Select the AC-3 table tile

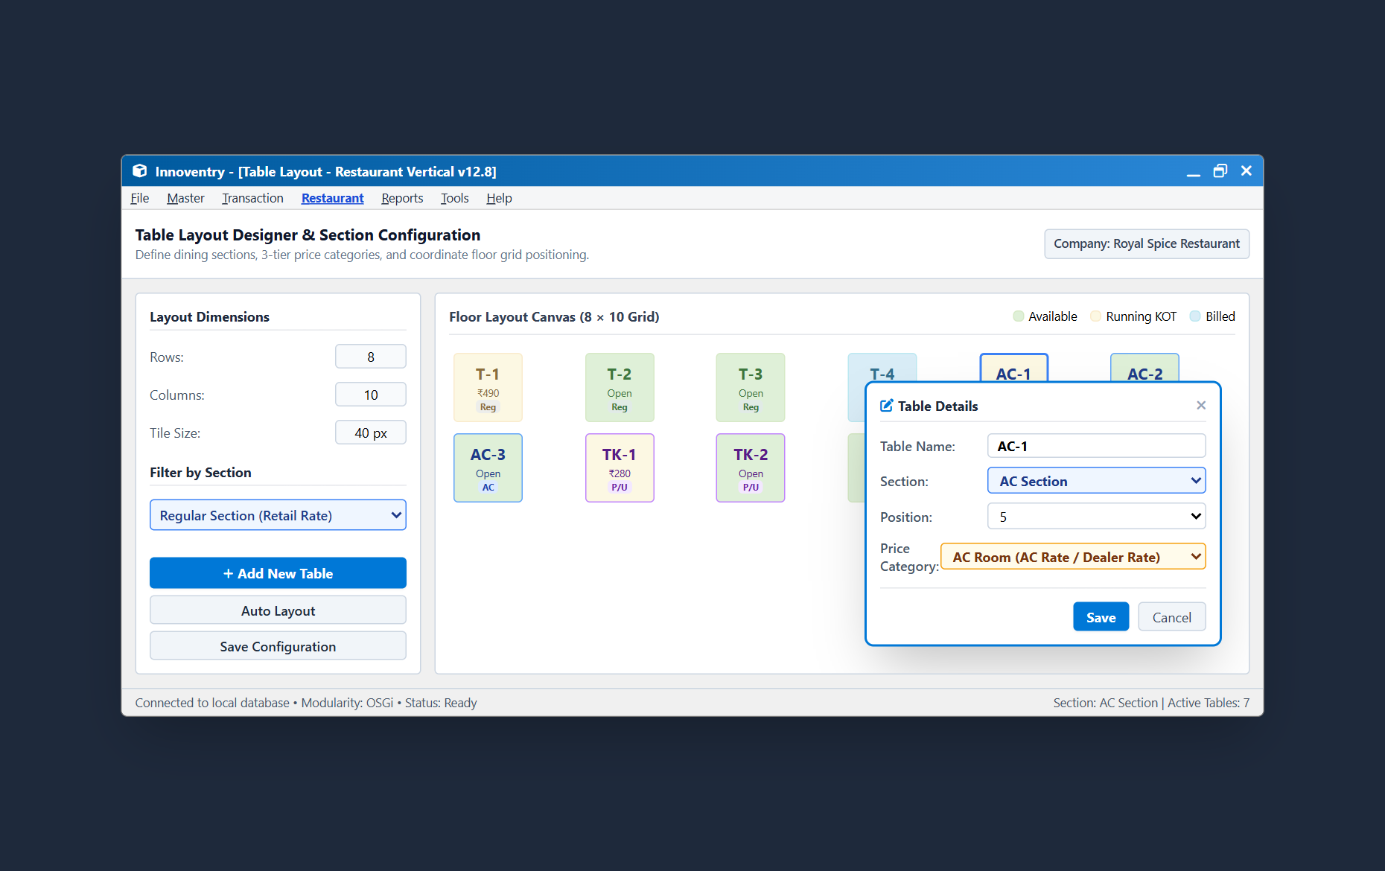point(488,468)
